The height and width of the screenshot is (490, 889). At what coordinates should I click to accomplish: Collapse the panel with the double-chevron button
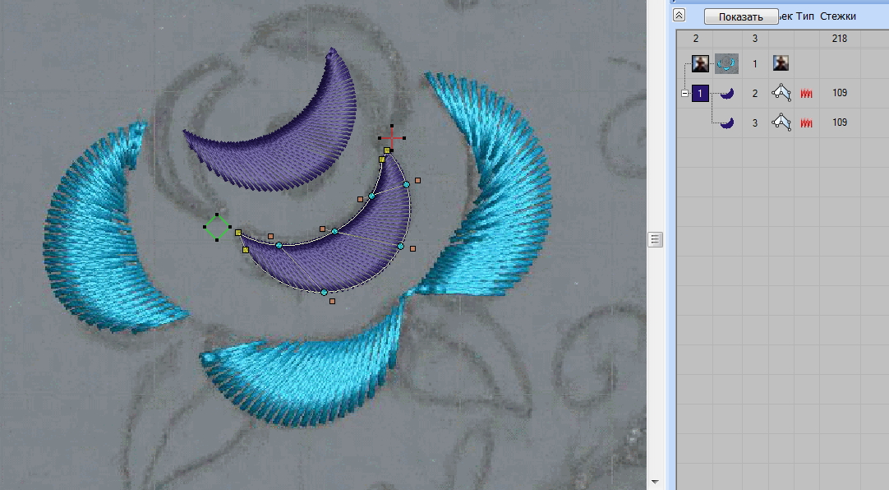coord(679,15)
